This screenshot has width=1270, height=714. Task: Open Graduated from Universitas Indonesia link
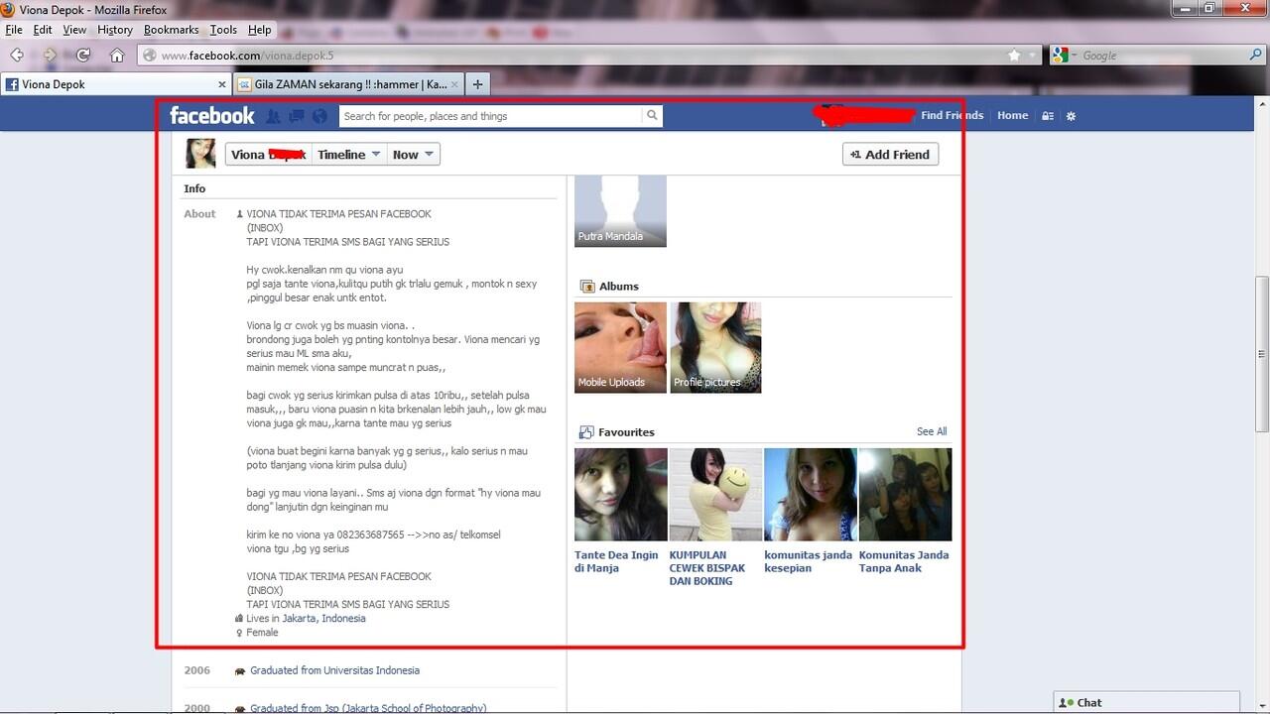pos(334,670)
